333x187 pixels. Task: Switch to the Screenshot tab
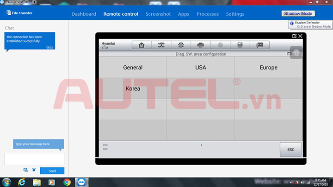click(158, 14)
